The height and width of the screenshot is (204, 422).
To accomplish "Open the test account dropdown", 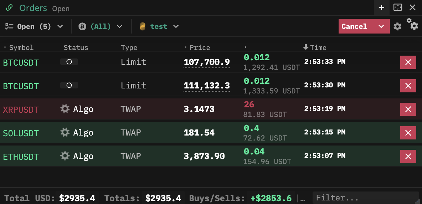I will coord(159,26).
